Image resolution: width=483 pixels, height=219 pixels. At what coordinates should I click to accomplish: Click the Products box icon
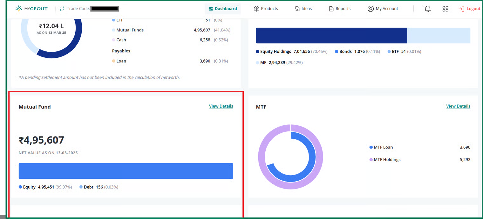(256, 9)
